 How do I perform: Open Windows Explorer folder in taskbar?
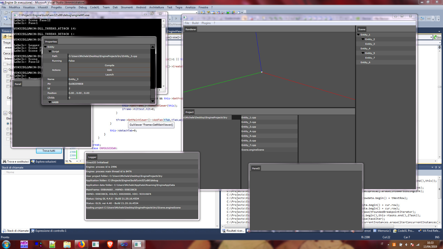(67, 244)
